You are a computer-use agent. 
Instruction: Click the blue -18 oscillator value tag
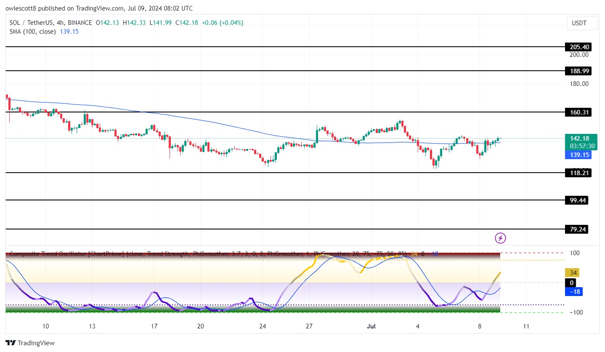pos(573,291)
